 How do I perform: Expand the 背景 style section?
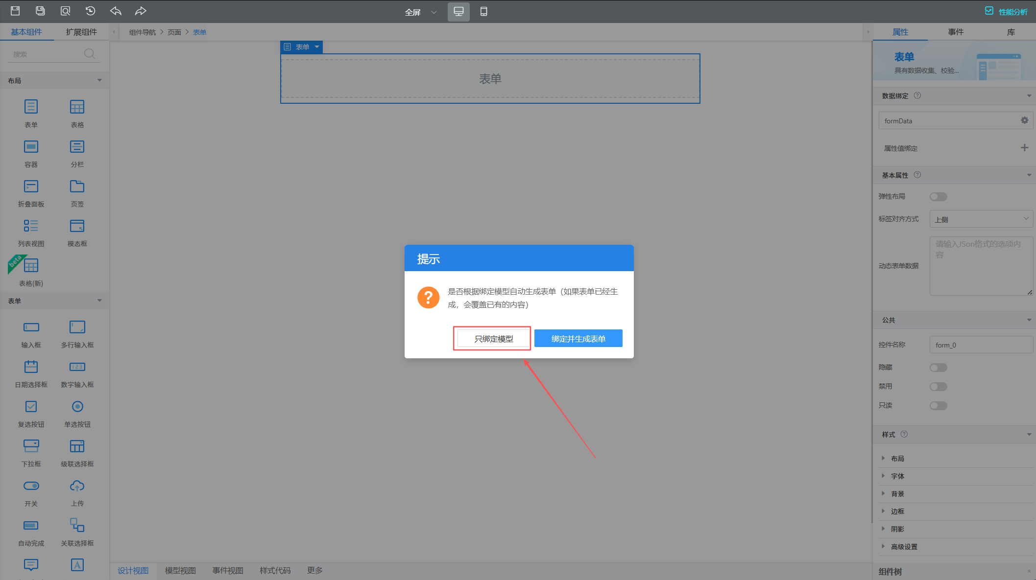[897, 493]
